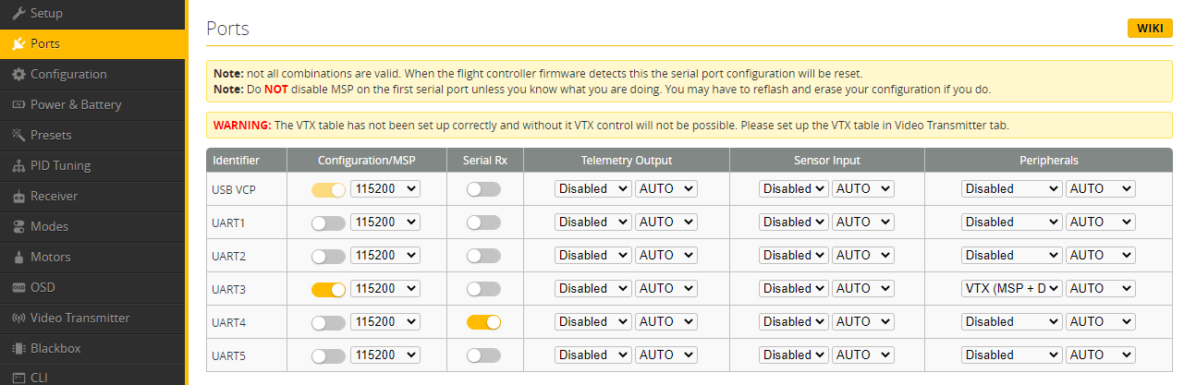Image resolution: width=1184 pixels, height=385 pixels.
Task: Disable Serial Rx toggle on UART4
Action: [x=483, y=322]
